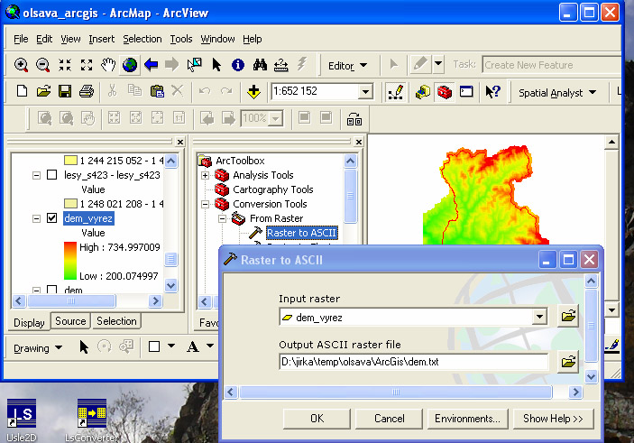634x443 pixels.
Task: Collapse the lesy_s423 layer legend
Action: tap(36, 175)
